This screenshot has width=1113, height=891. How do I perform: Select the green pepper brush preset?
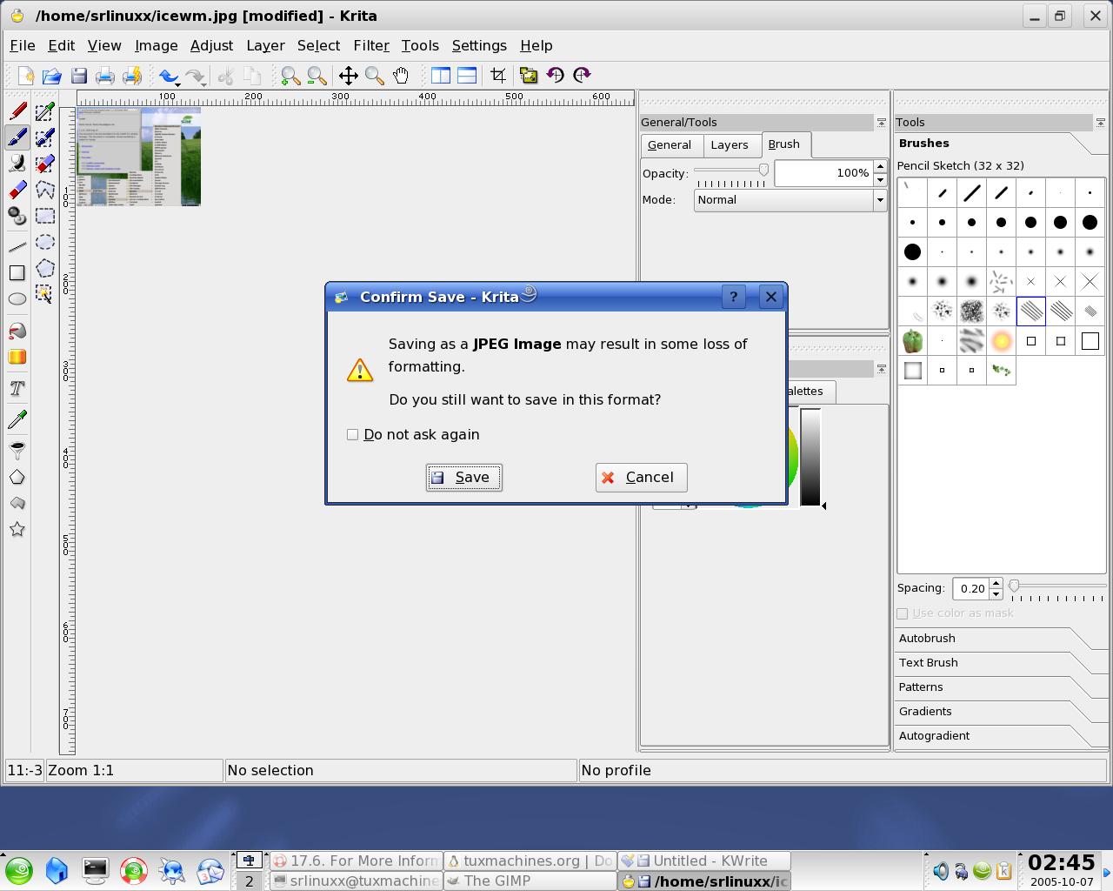pyautogui.click(x=912, y=341)
